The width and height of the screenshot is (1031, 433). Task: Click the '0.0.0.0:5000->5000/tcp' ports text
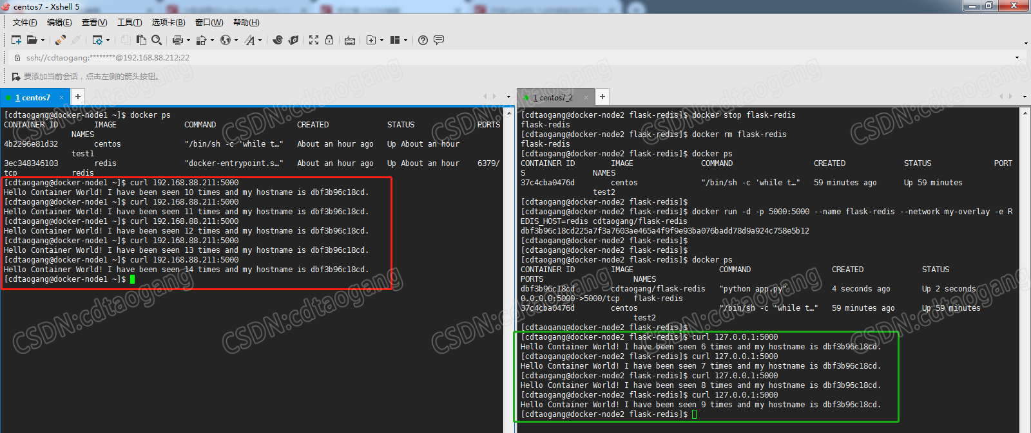[570, 299]
